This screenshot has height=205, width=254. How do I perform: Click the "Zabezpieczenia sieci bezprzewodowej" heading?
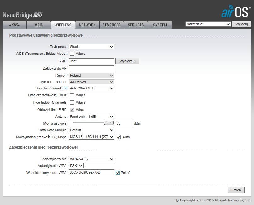[43, 147]
